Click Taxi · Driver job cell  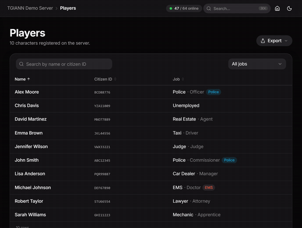[x=186, y=133]
